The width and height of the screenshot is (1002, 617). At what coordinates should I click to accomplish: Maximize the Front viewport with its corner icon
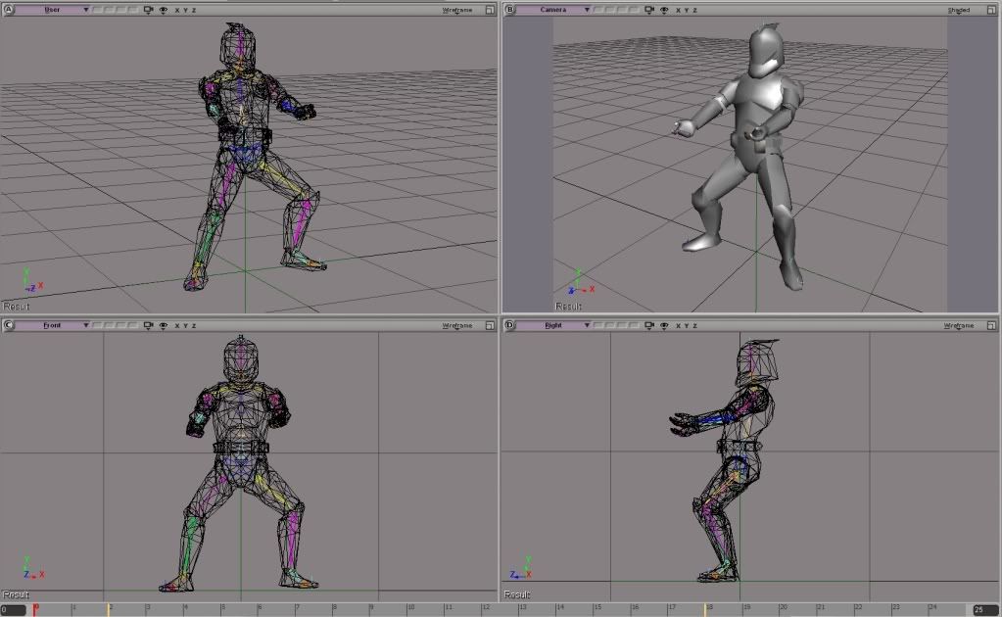coord(490,325)
